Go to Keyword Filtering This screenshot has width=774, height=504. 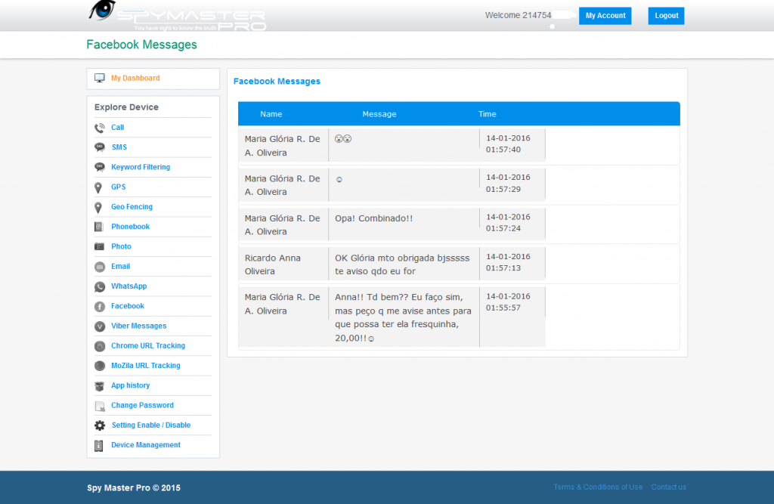[141, 167]
